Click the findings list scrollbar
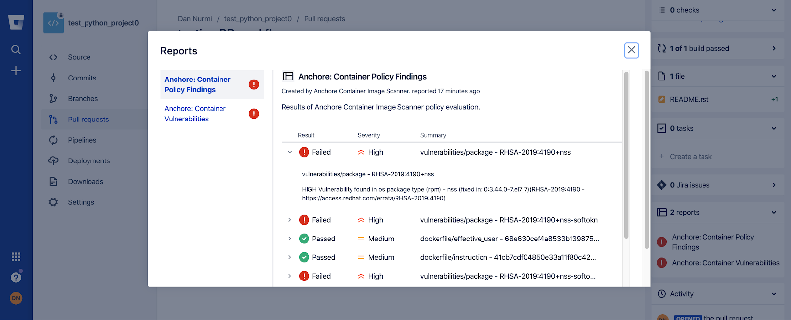The width and height of the screenshot is (791, 320). coord(626,155)
